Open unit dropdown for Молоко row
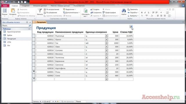The image size is (186, 104). 106,54
